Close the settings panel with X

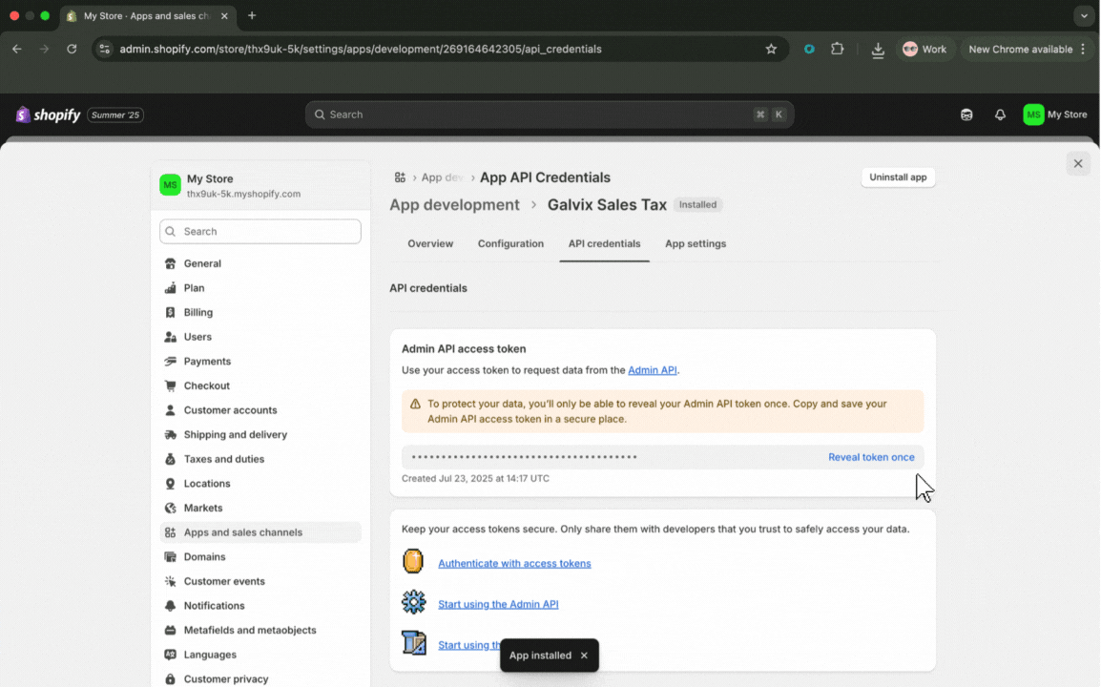[x=1078, y=164]
